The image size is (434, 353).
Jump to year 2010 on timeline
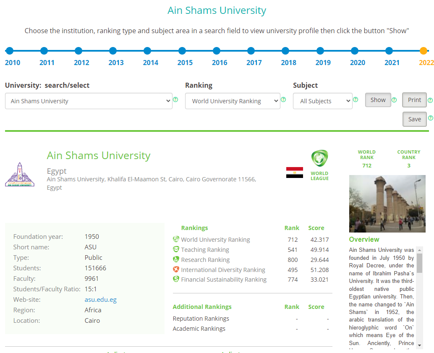(10, 51)
